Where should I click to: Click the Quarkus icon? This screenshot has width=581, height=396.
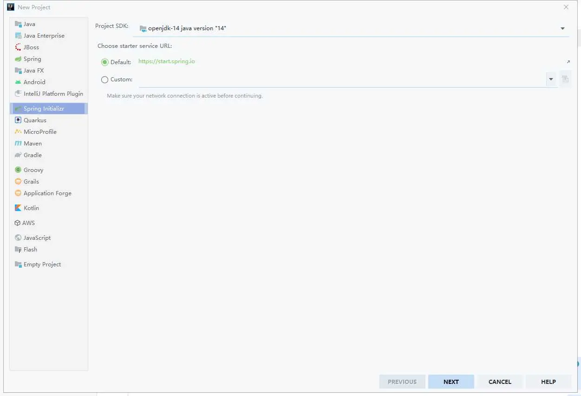(18, 120)
